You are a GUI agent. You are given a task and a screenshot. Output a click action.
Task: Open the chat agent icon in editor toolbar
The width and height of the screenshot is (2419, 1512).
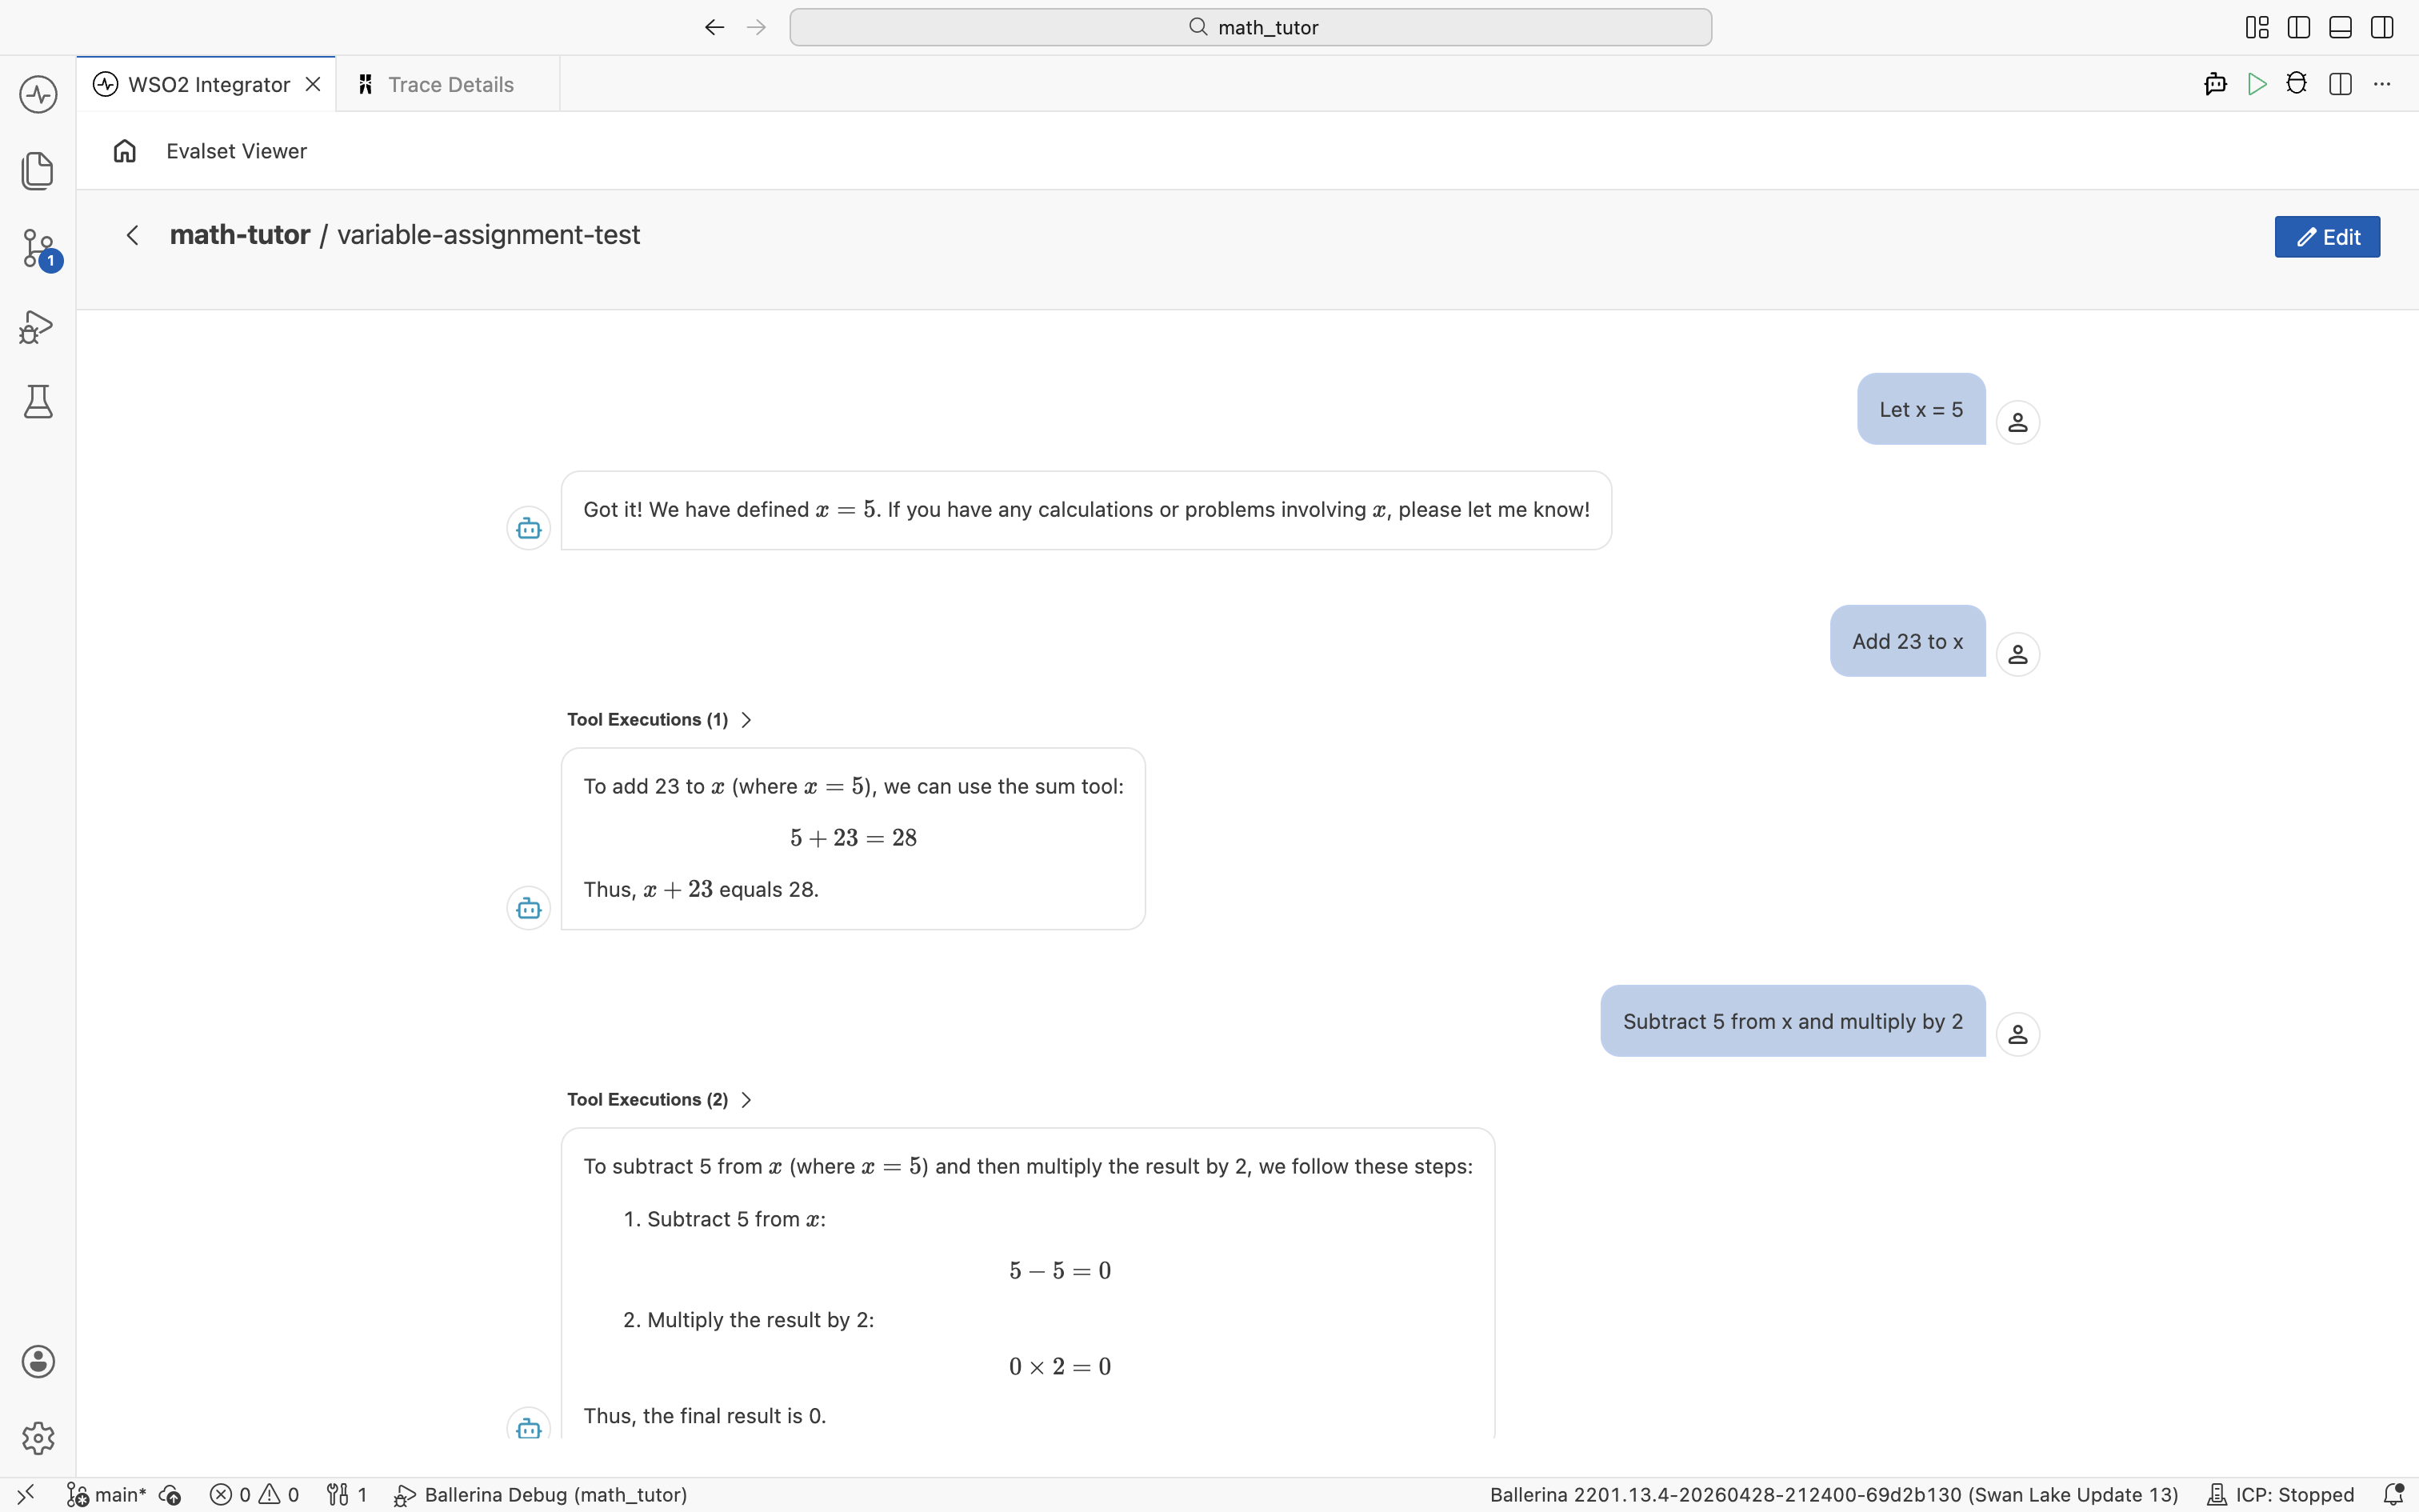2215,84
